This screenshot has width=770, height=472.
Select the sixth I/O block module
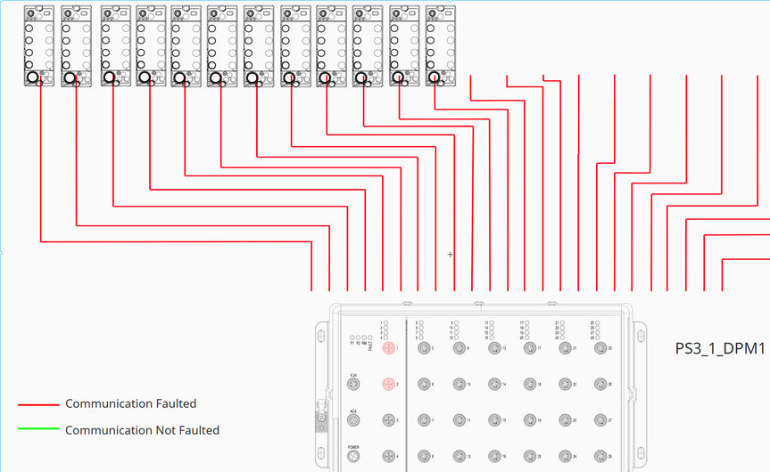(x=222, y=46)
